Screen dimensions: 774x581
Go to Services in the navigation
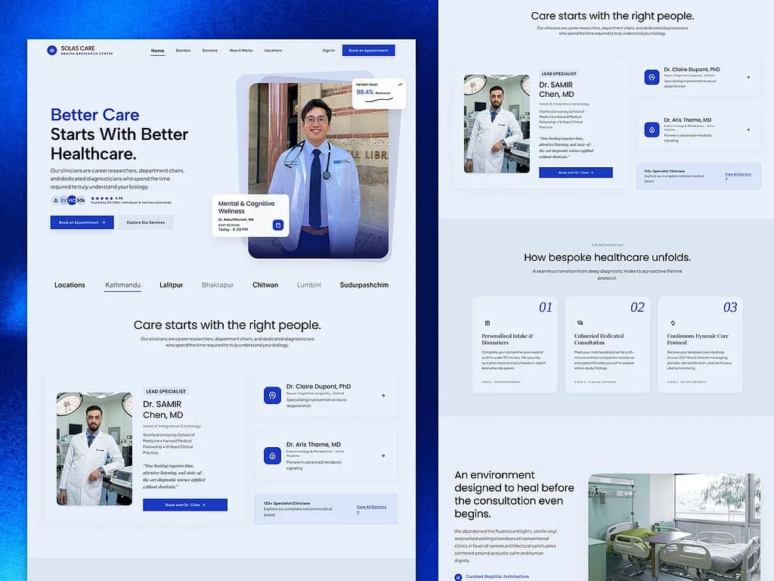click(210, 51)
